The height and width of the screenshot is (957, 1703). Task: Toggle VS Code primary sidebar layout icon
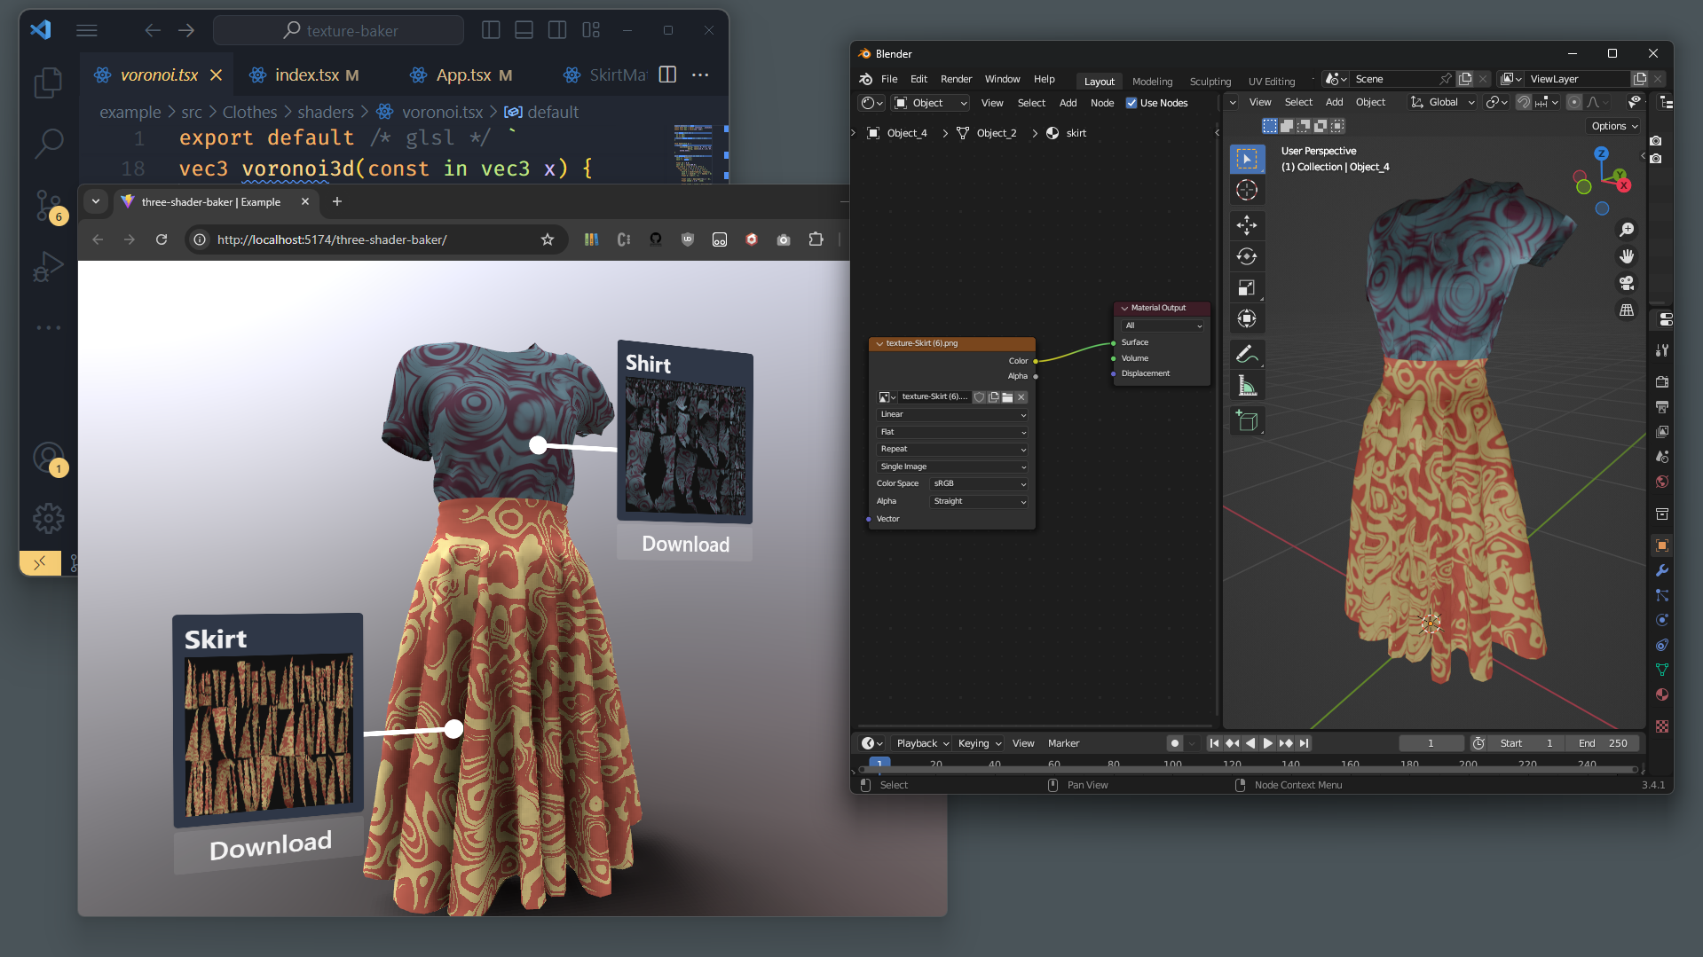point(491,30)
